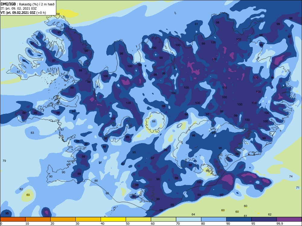Click the '88' value inside the circular glacier outline
The width and height of the screenshot is (302, 226).
tap(154, 121)
